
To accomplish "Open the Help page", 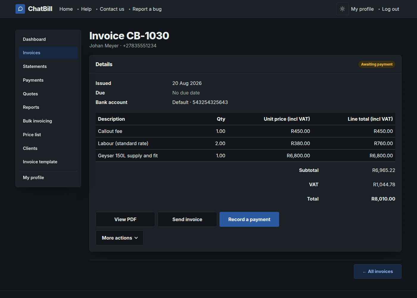I will point(86,9).
